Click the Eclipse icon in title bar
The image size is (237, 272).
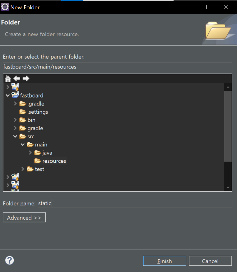[x=5, y=7]
